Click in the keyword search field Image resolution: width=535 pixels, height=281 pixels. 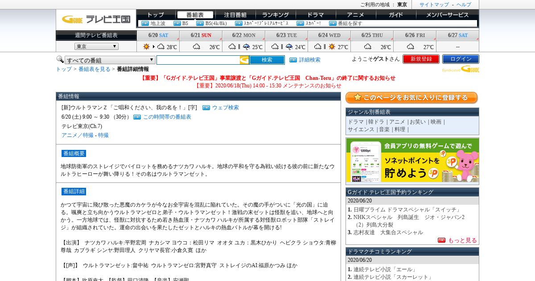198,60
